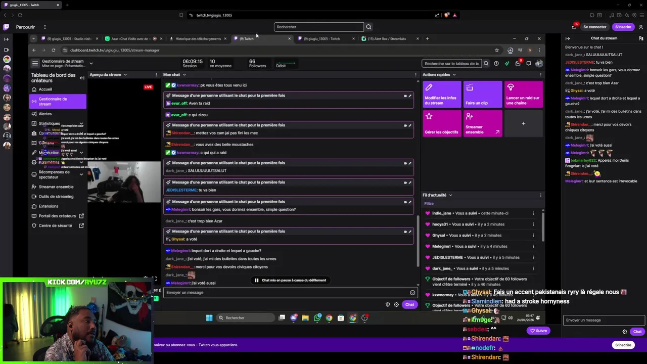Open the Fil d'actualité options menu
Screen dimensions: 647x364
pos(540,195)
